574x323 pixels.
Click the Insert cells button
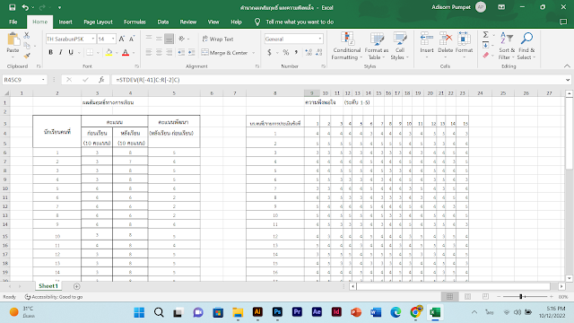click(x=427, y=45)
